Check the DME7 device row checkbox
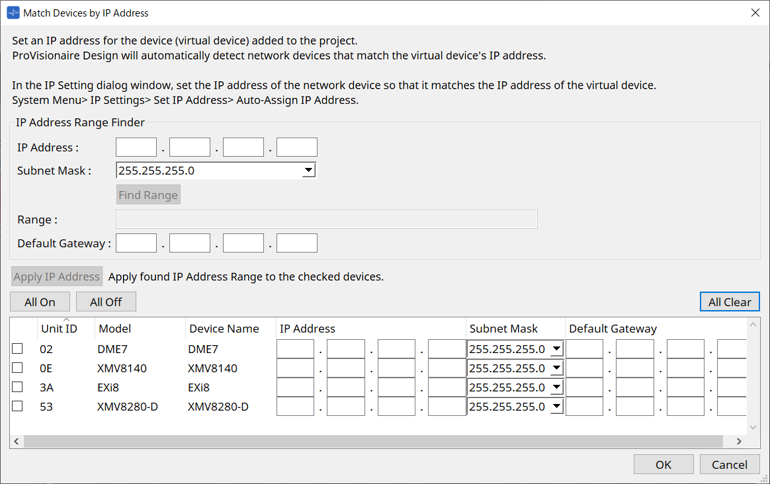 pyautogui.click(x=17, y=348)
